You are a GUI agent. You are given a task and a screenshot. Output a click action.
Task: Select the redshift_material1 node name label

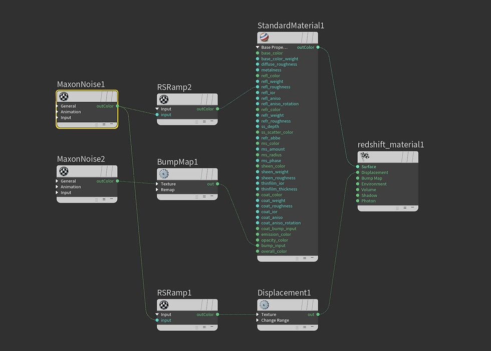390,144
